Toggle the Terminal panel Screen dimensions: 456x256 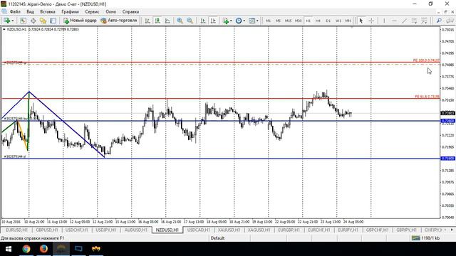click(x=53, y=21)
